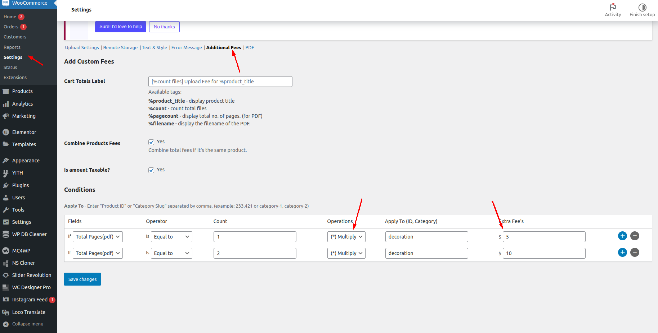Click the Loco Translate icon
The width and height of the screenshot is (658, 333).
pyautogui.click(x=6, y=312)
